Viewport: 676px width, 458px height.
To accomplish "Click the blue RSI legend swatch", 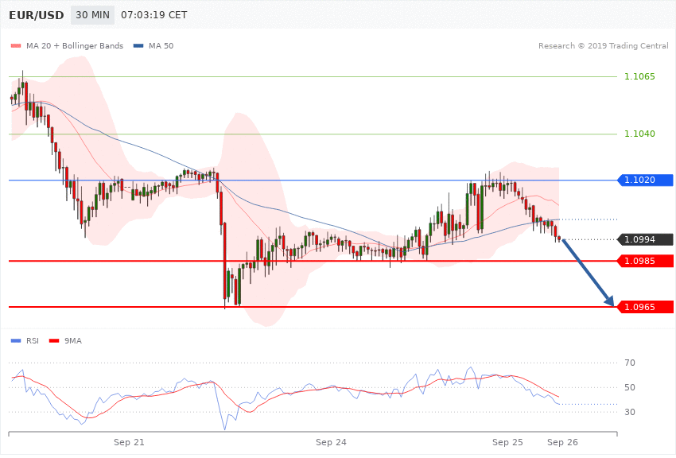I will [x=16, y=341].
